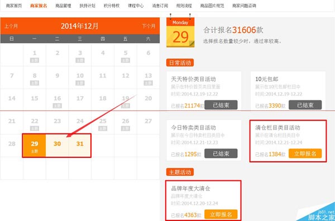Select December 30 on the calendar

coord(57,146)
